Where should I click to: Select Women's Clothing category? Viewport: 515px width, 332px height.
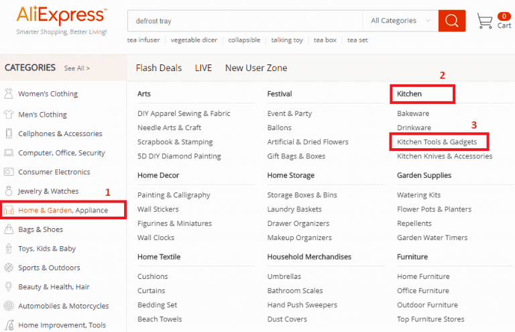48,94
